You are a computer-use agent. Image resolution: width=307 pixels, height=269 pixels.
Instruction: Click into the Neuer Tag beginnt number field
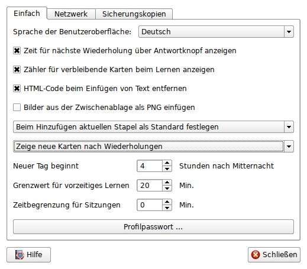[150, 166]
